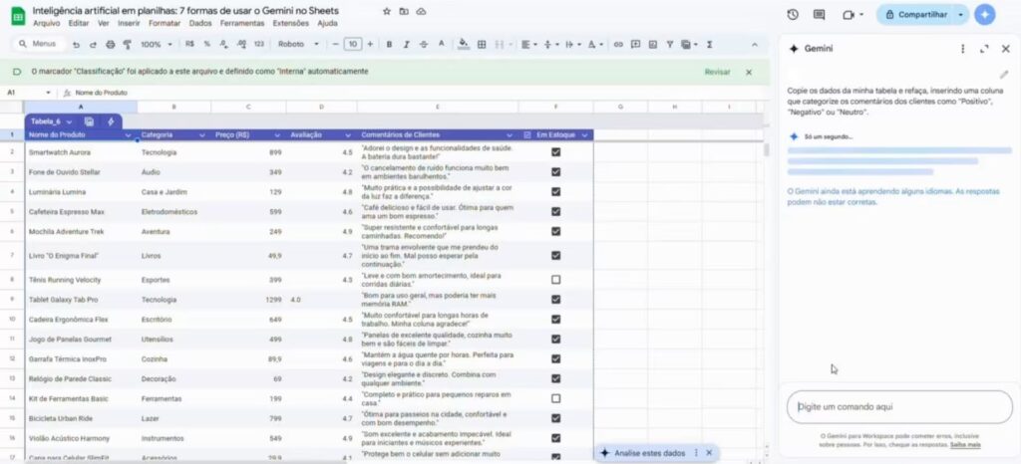Print the spreadsheet via printer icon

click(110, 44)
